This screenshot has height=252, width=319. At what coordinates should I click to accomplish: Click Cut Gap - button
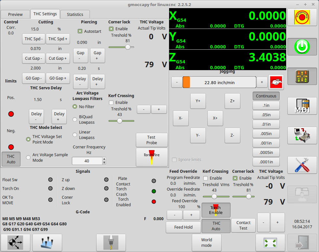tap(33, 58)
